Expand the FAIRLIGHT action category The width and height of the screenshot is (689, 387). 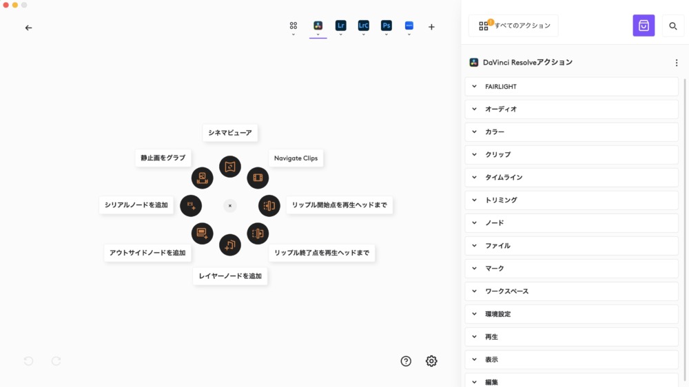572,87
